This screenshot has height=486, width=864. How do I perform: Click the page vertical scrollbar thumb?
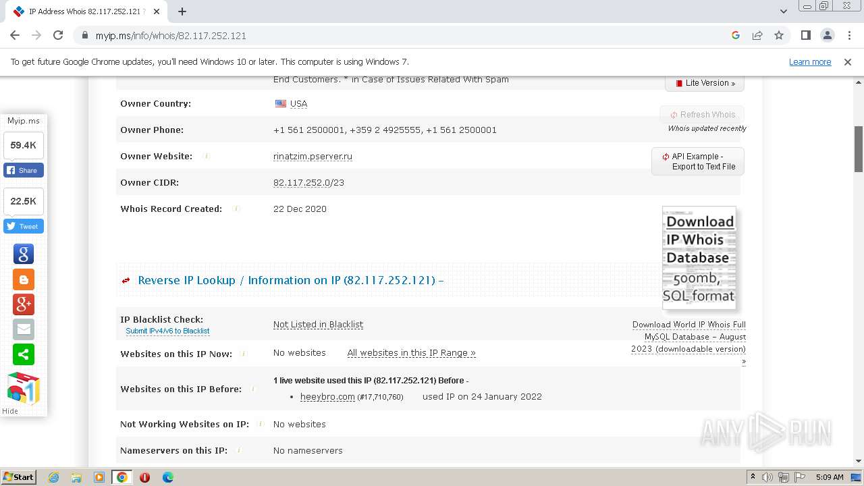859,149
